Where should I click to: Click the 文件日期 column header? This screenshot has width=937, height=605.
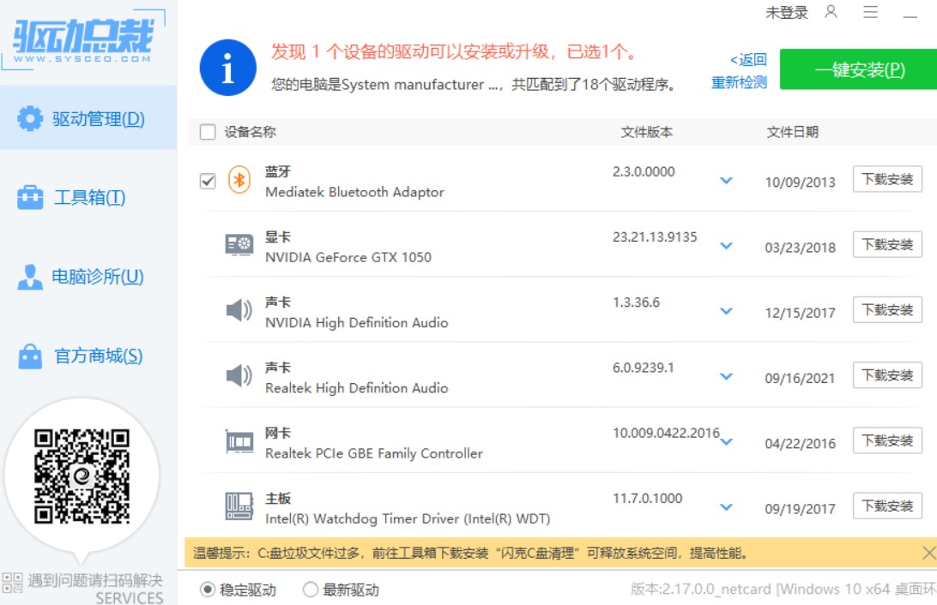point(792,132)
